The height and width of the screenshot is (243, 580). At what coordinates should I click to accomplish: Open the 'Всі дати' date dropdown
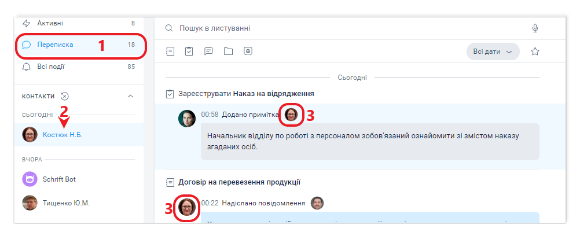point(493,51)
